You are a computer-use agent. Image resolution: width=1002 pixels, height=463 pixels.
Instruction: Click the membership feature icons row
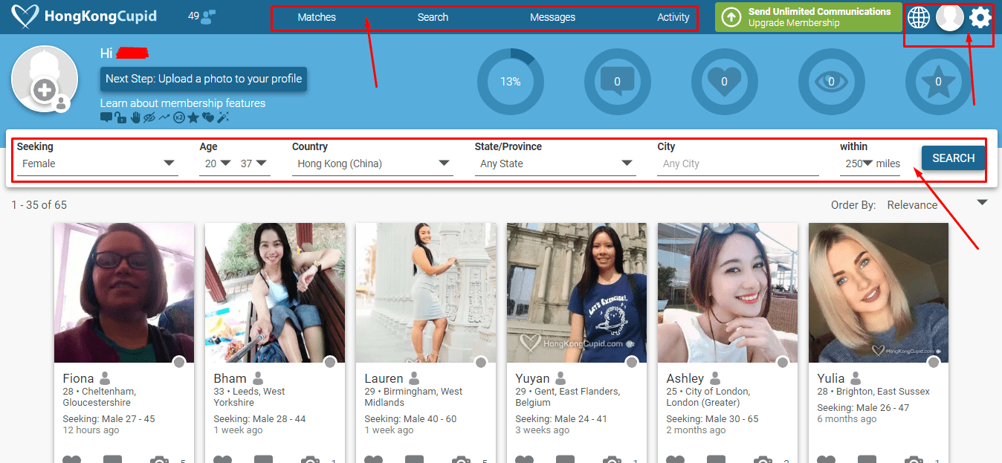coord(164,117)
